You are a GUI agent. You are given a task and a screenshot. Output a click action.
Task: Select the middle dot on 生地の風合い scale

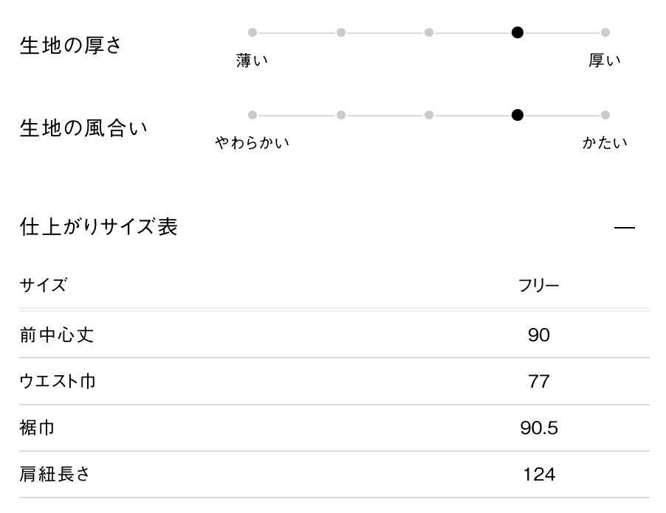[x=429, y=115]
